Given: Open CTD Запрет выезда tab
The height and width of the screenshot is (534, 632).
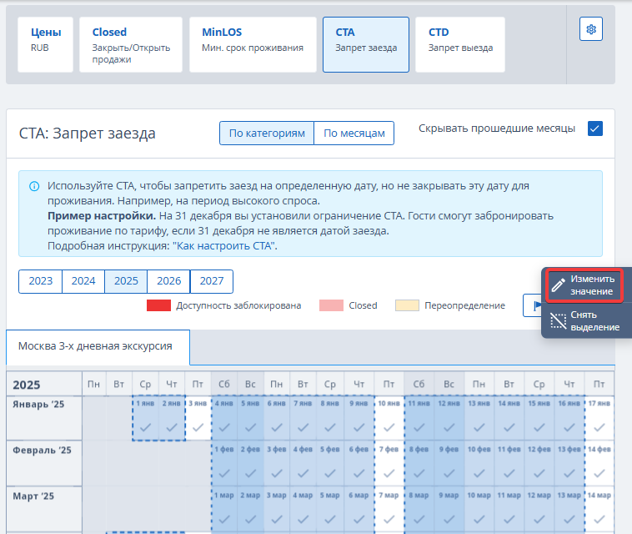Looking at the screenshot, I should (x=460, y=45).
